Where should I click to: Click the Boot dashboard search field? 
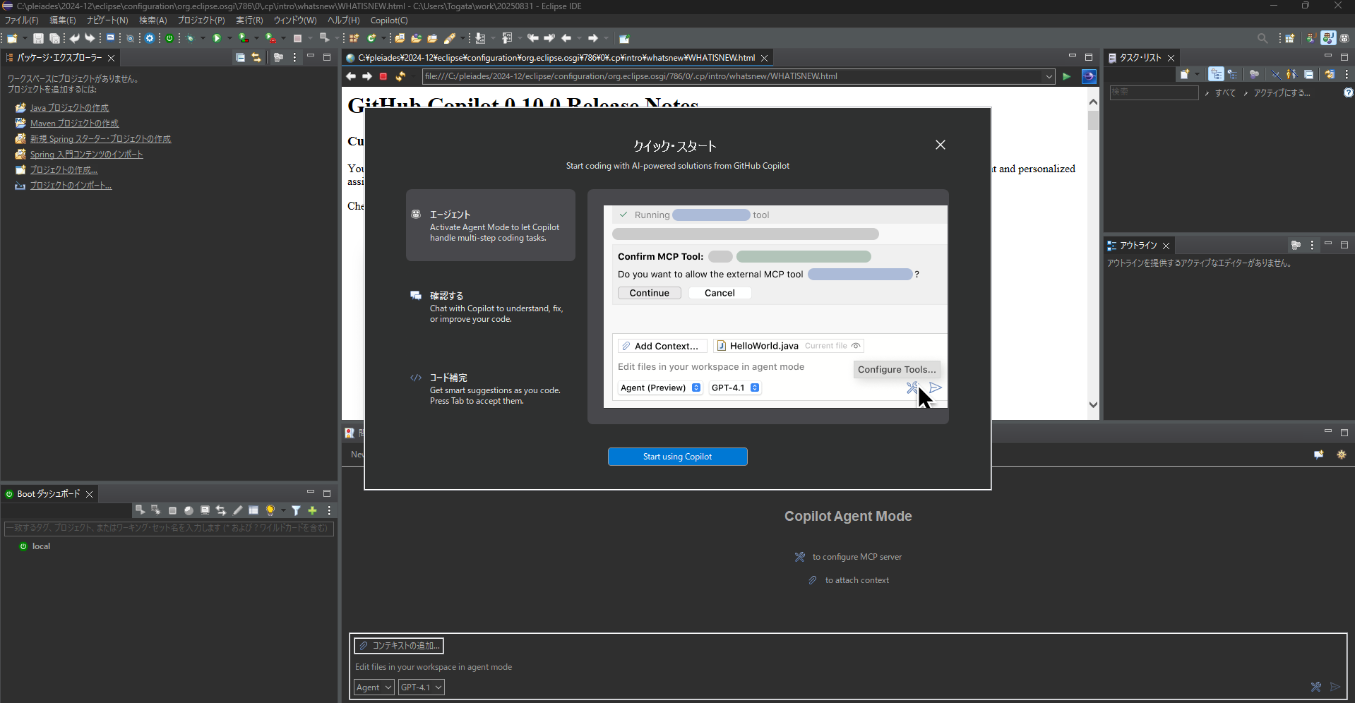[x=168, y=529]
